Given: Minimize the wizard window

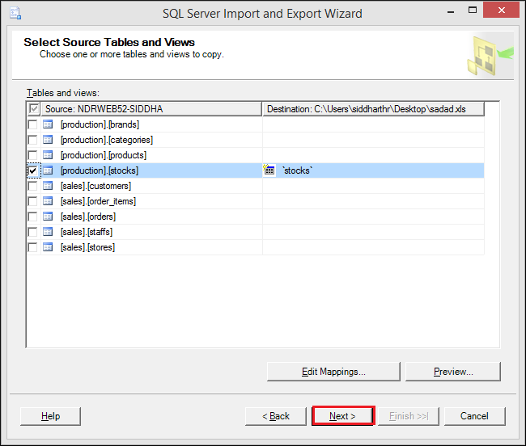Looking at the screenshot, I should [451, 11].
